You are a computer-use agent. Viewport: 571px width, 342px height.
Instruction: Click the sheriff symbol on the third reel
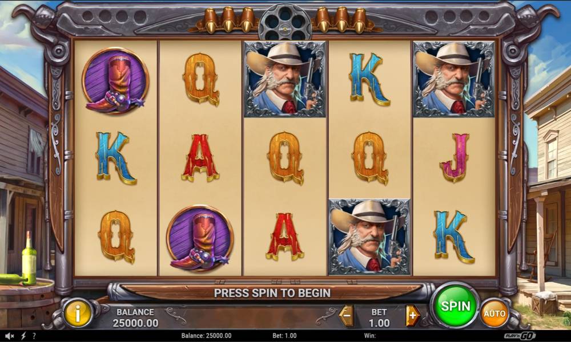coord(285,79)
